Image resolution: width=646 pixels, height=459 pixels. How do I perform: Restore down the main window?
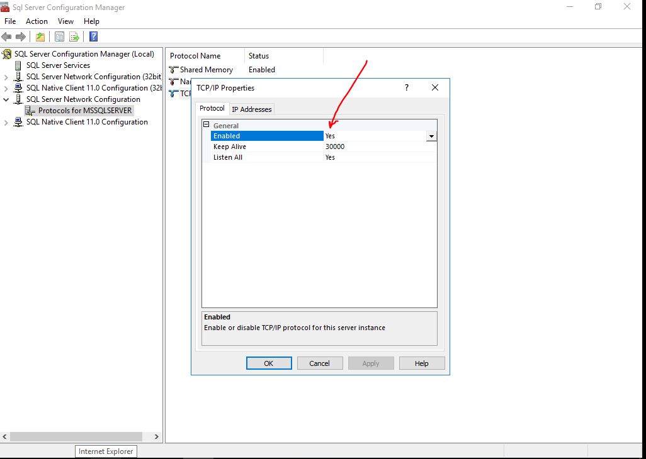click(598, 6)
